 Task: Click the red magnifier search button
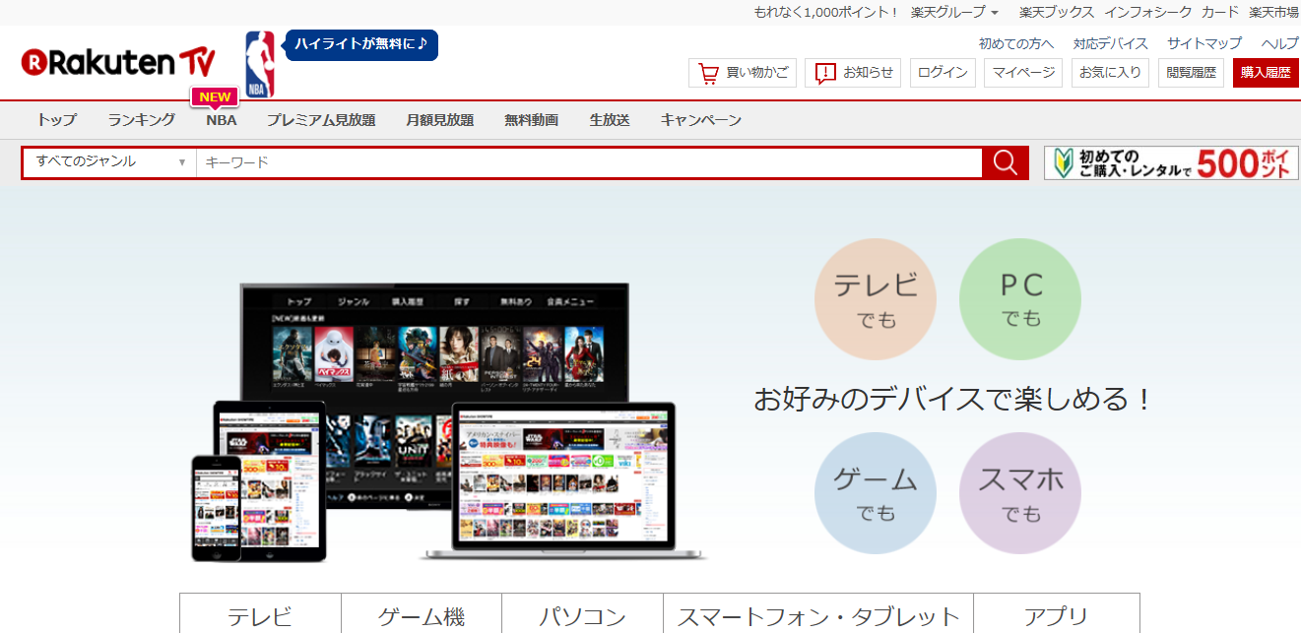pos(1006,162)
